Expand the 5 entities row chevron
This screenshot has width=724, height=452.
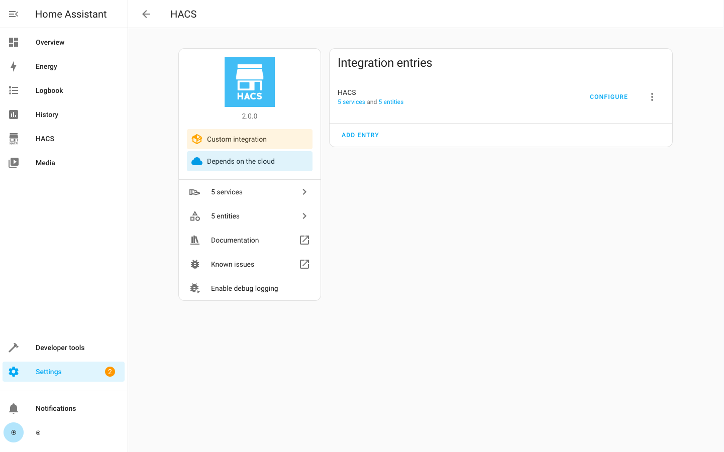pos(304,216)
